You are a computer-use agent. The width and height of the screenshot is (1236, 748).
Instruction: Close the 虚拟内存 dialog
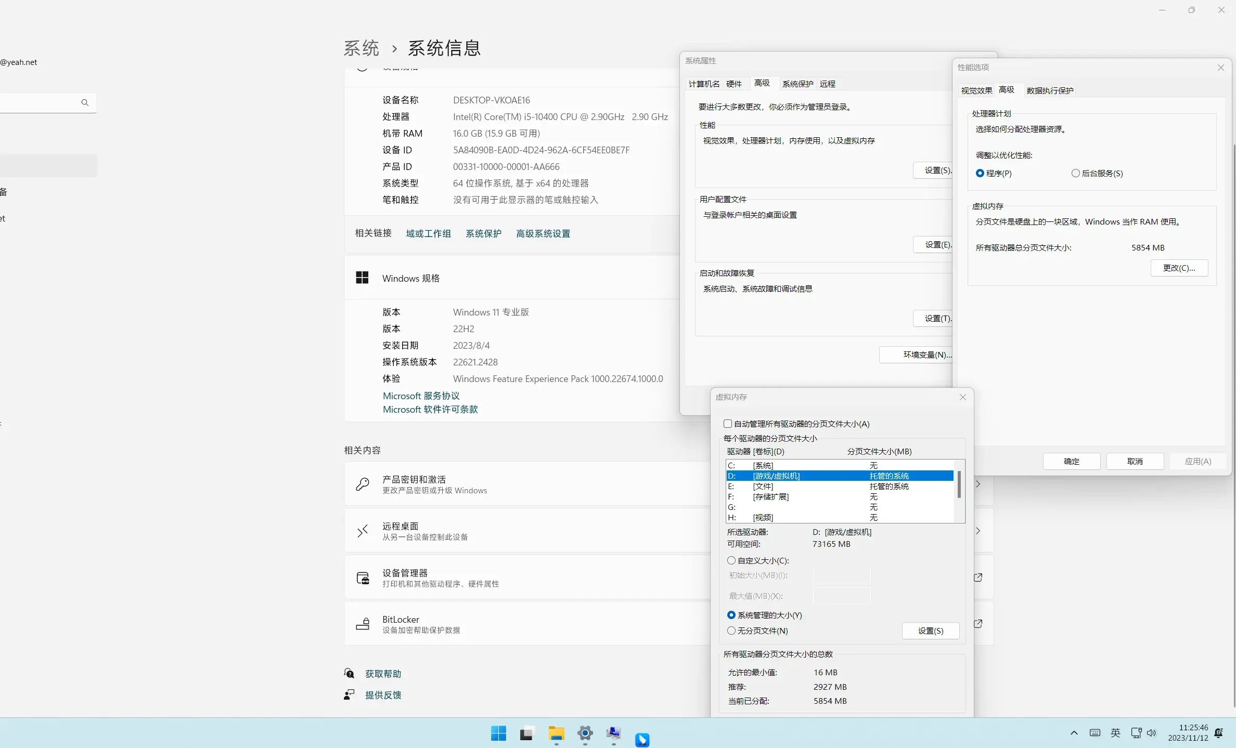(963, 397)
